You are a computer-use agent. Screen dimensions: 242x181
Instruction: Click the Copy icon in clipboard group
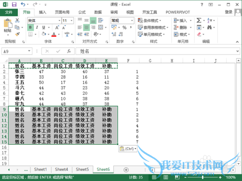click(x=17, y=28)
